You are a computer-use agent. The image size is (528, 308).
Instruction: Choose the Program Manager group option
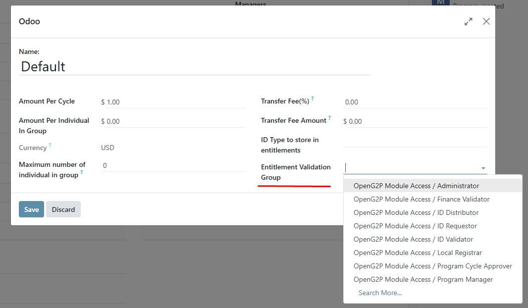pos(423,279)
